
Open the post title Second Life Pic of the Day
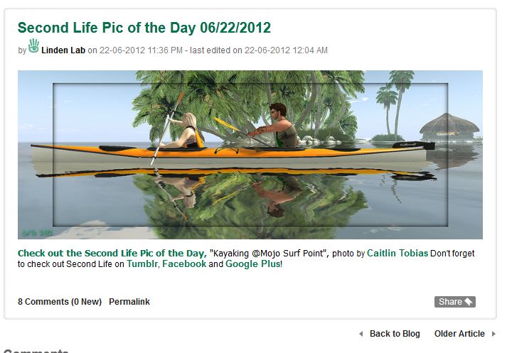[144, 28]
